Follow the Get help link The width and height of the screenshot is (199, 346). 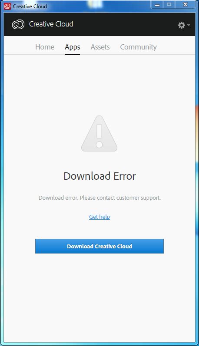coord(99,217)
